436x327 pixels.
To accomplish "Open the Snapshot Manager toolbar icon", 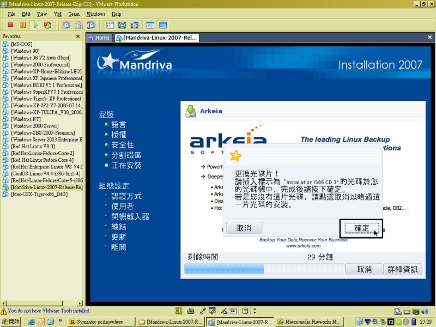I will pos(91,25).
